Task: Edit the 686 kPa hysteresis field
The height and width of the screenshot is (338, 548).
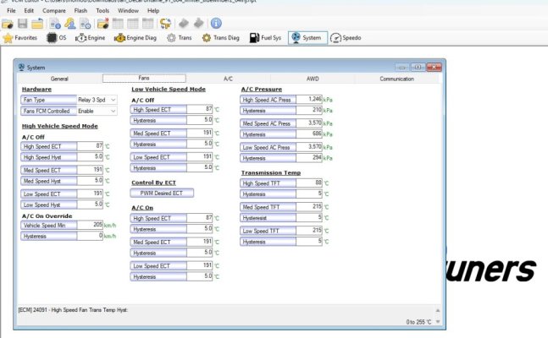Action: click(309, 134)
